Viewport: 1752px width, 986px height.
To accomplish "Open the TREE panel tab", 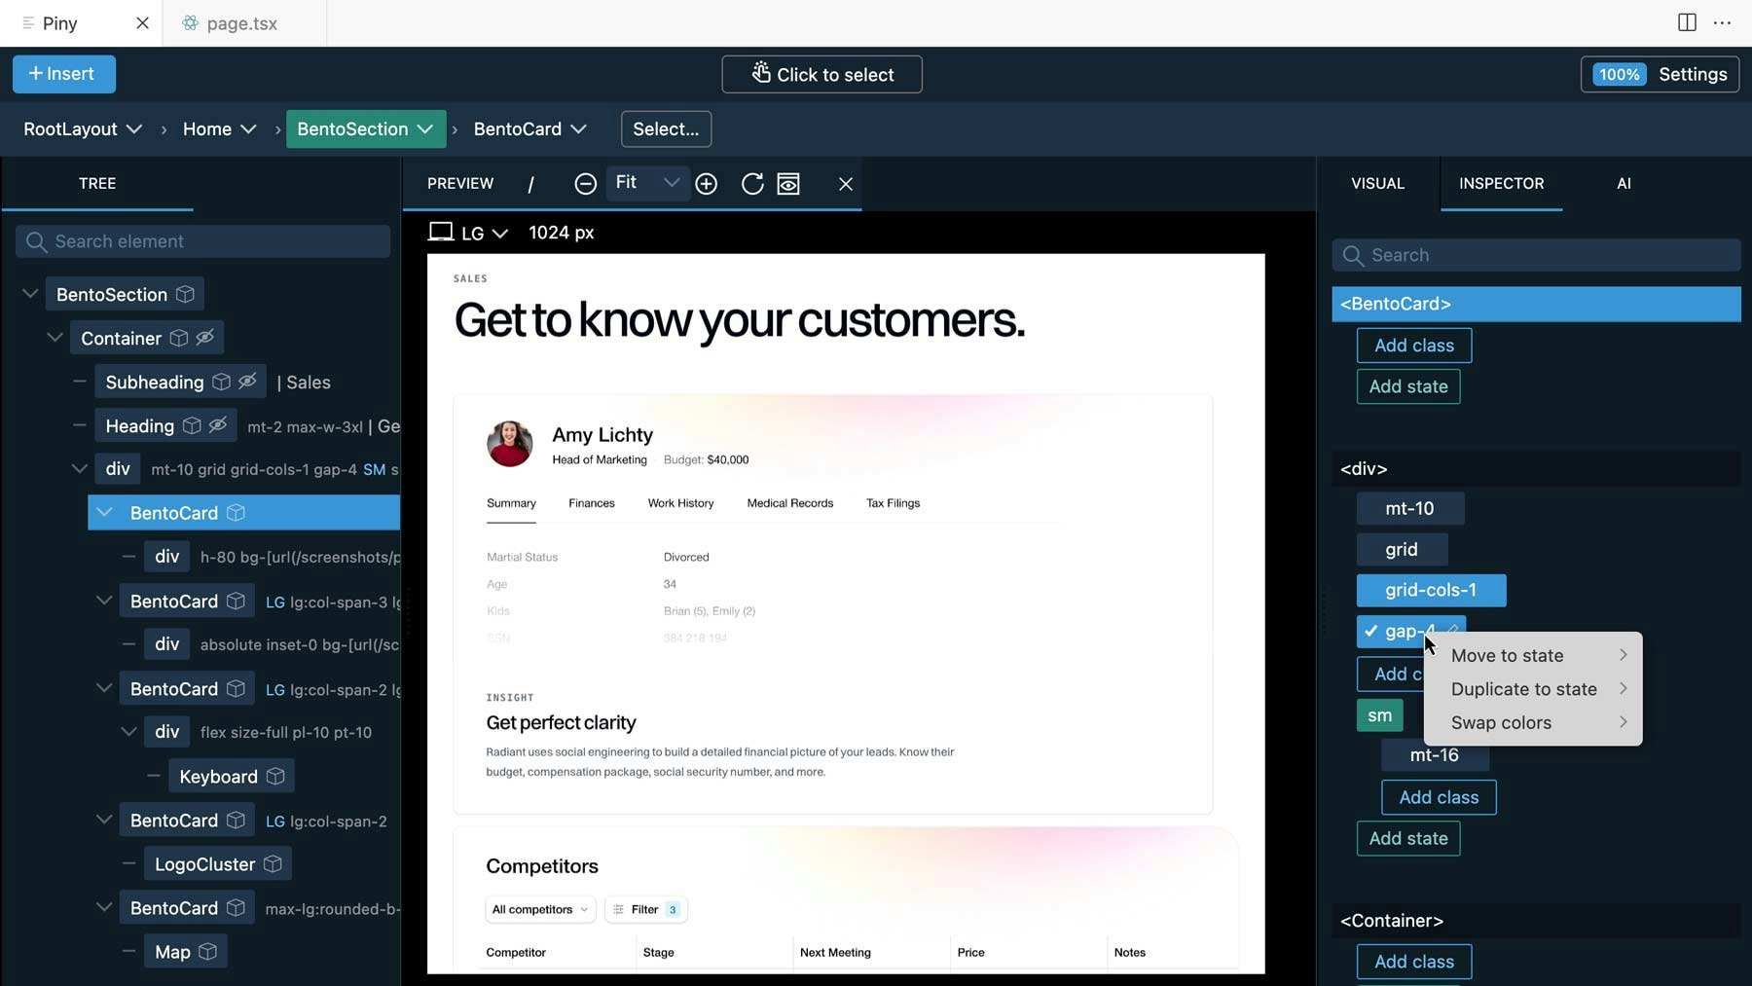I will pos(97,183).
